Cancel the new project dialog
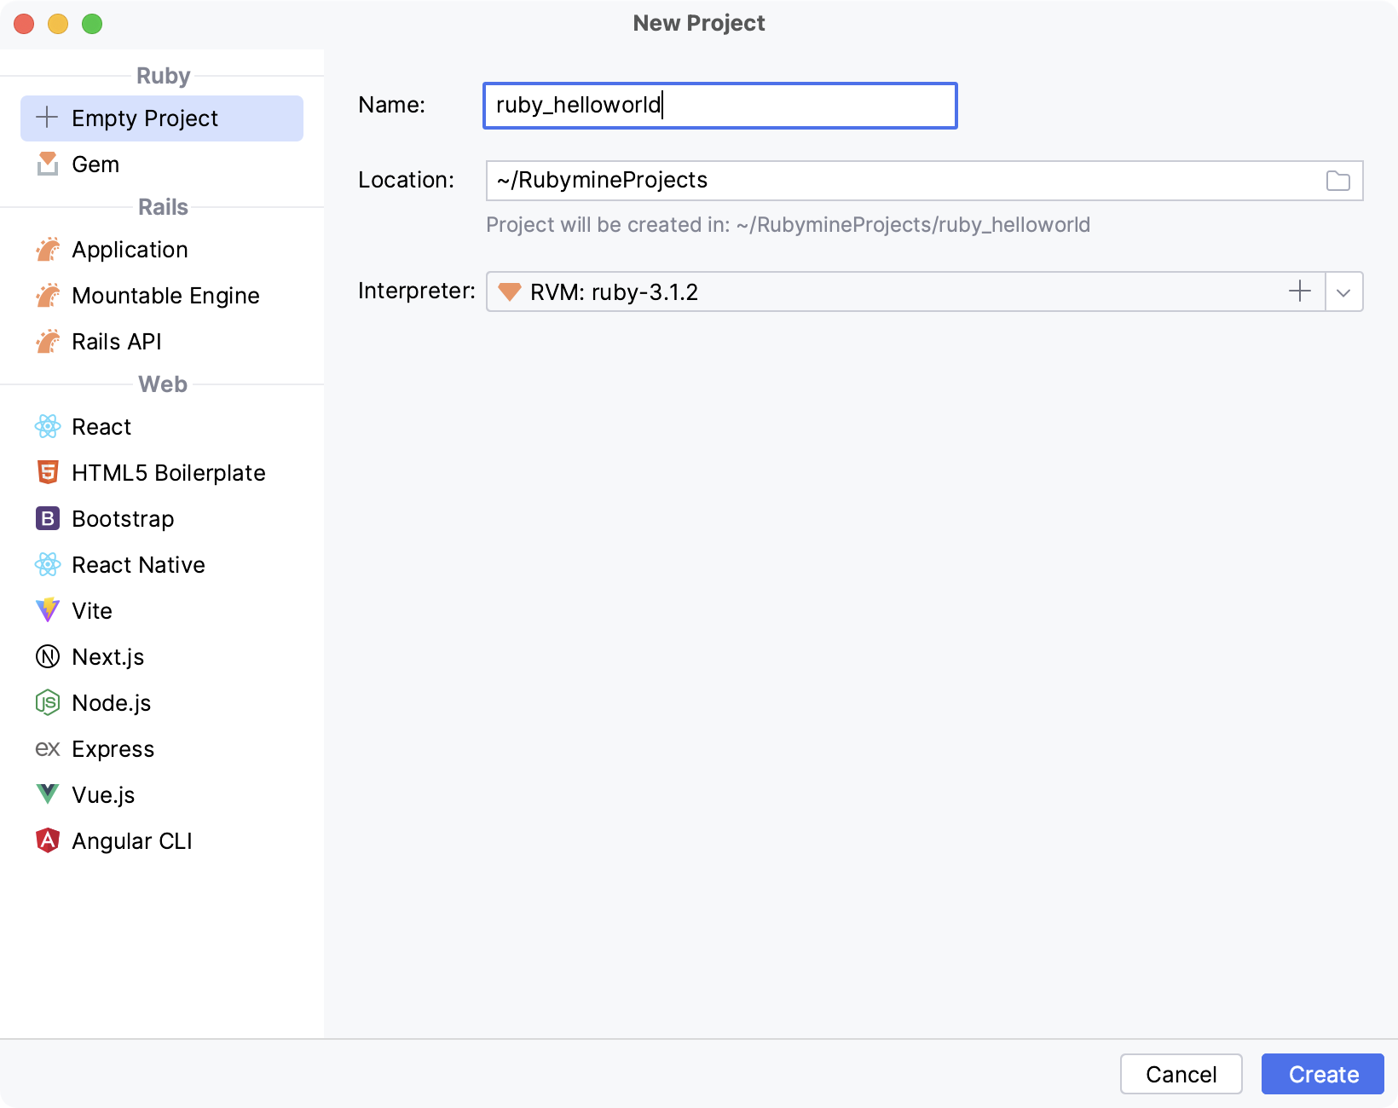 point(1181,1074)
